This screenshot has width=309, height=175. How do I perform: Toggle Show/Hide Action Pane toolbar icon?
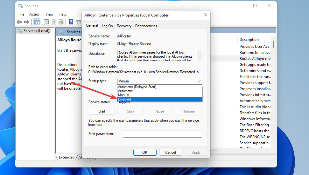[x=78, y=22]
